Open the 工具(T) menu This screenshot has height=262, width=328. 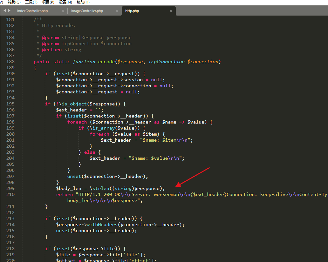[x=31, y=2]
